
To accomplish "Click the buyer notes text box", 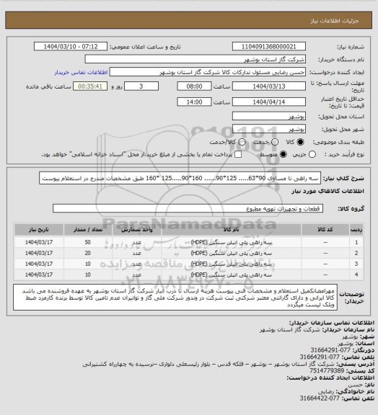I will click(175, 298).
